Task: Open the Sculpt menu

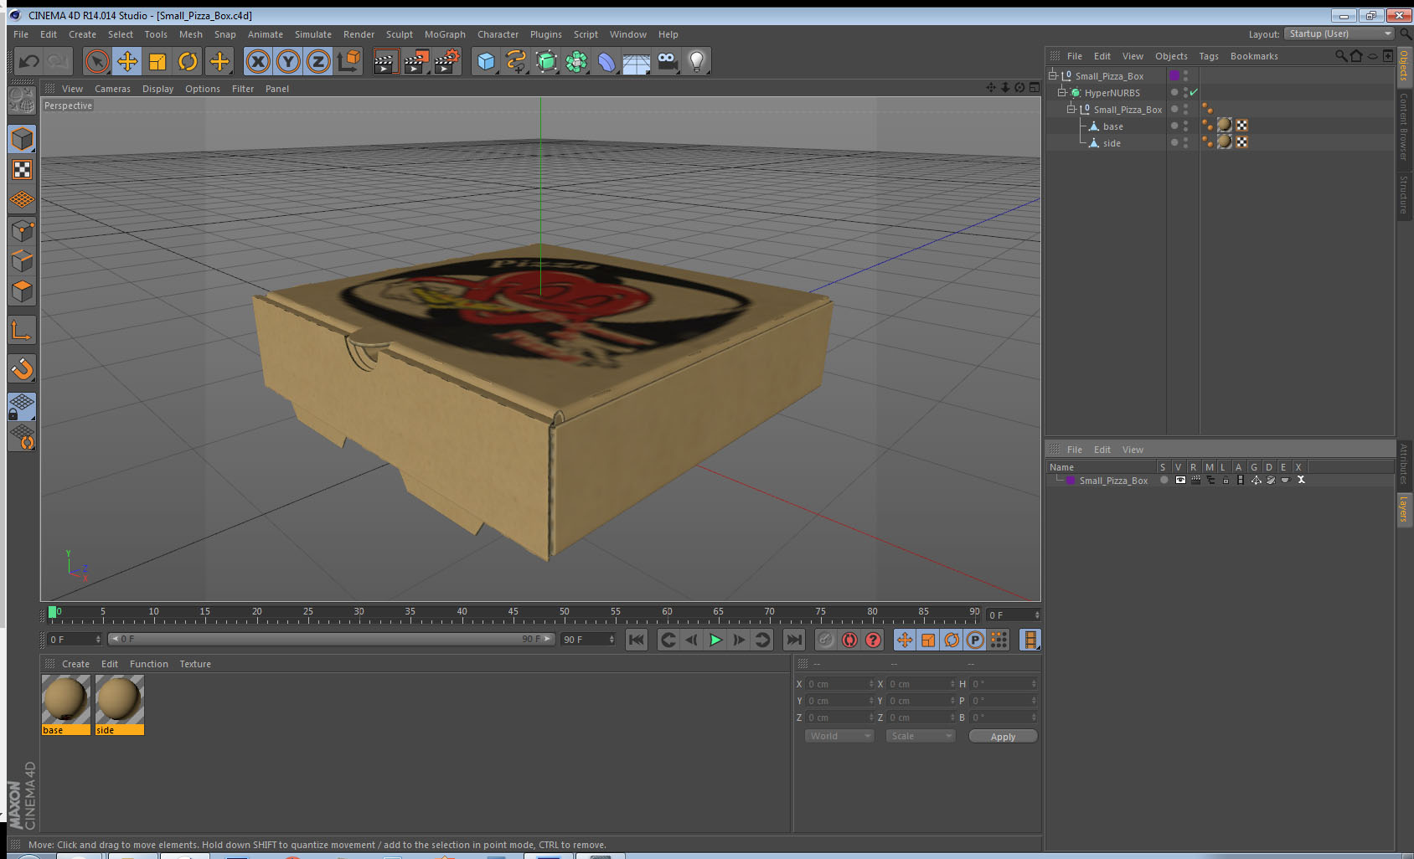Action: (400, 34)
